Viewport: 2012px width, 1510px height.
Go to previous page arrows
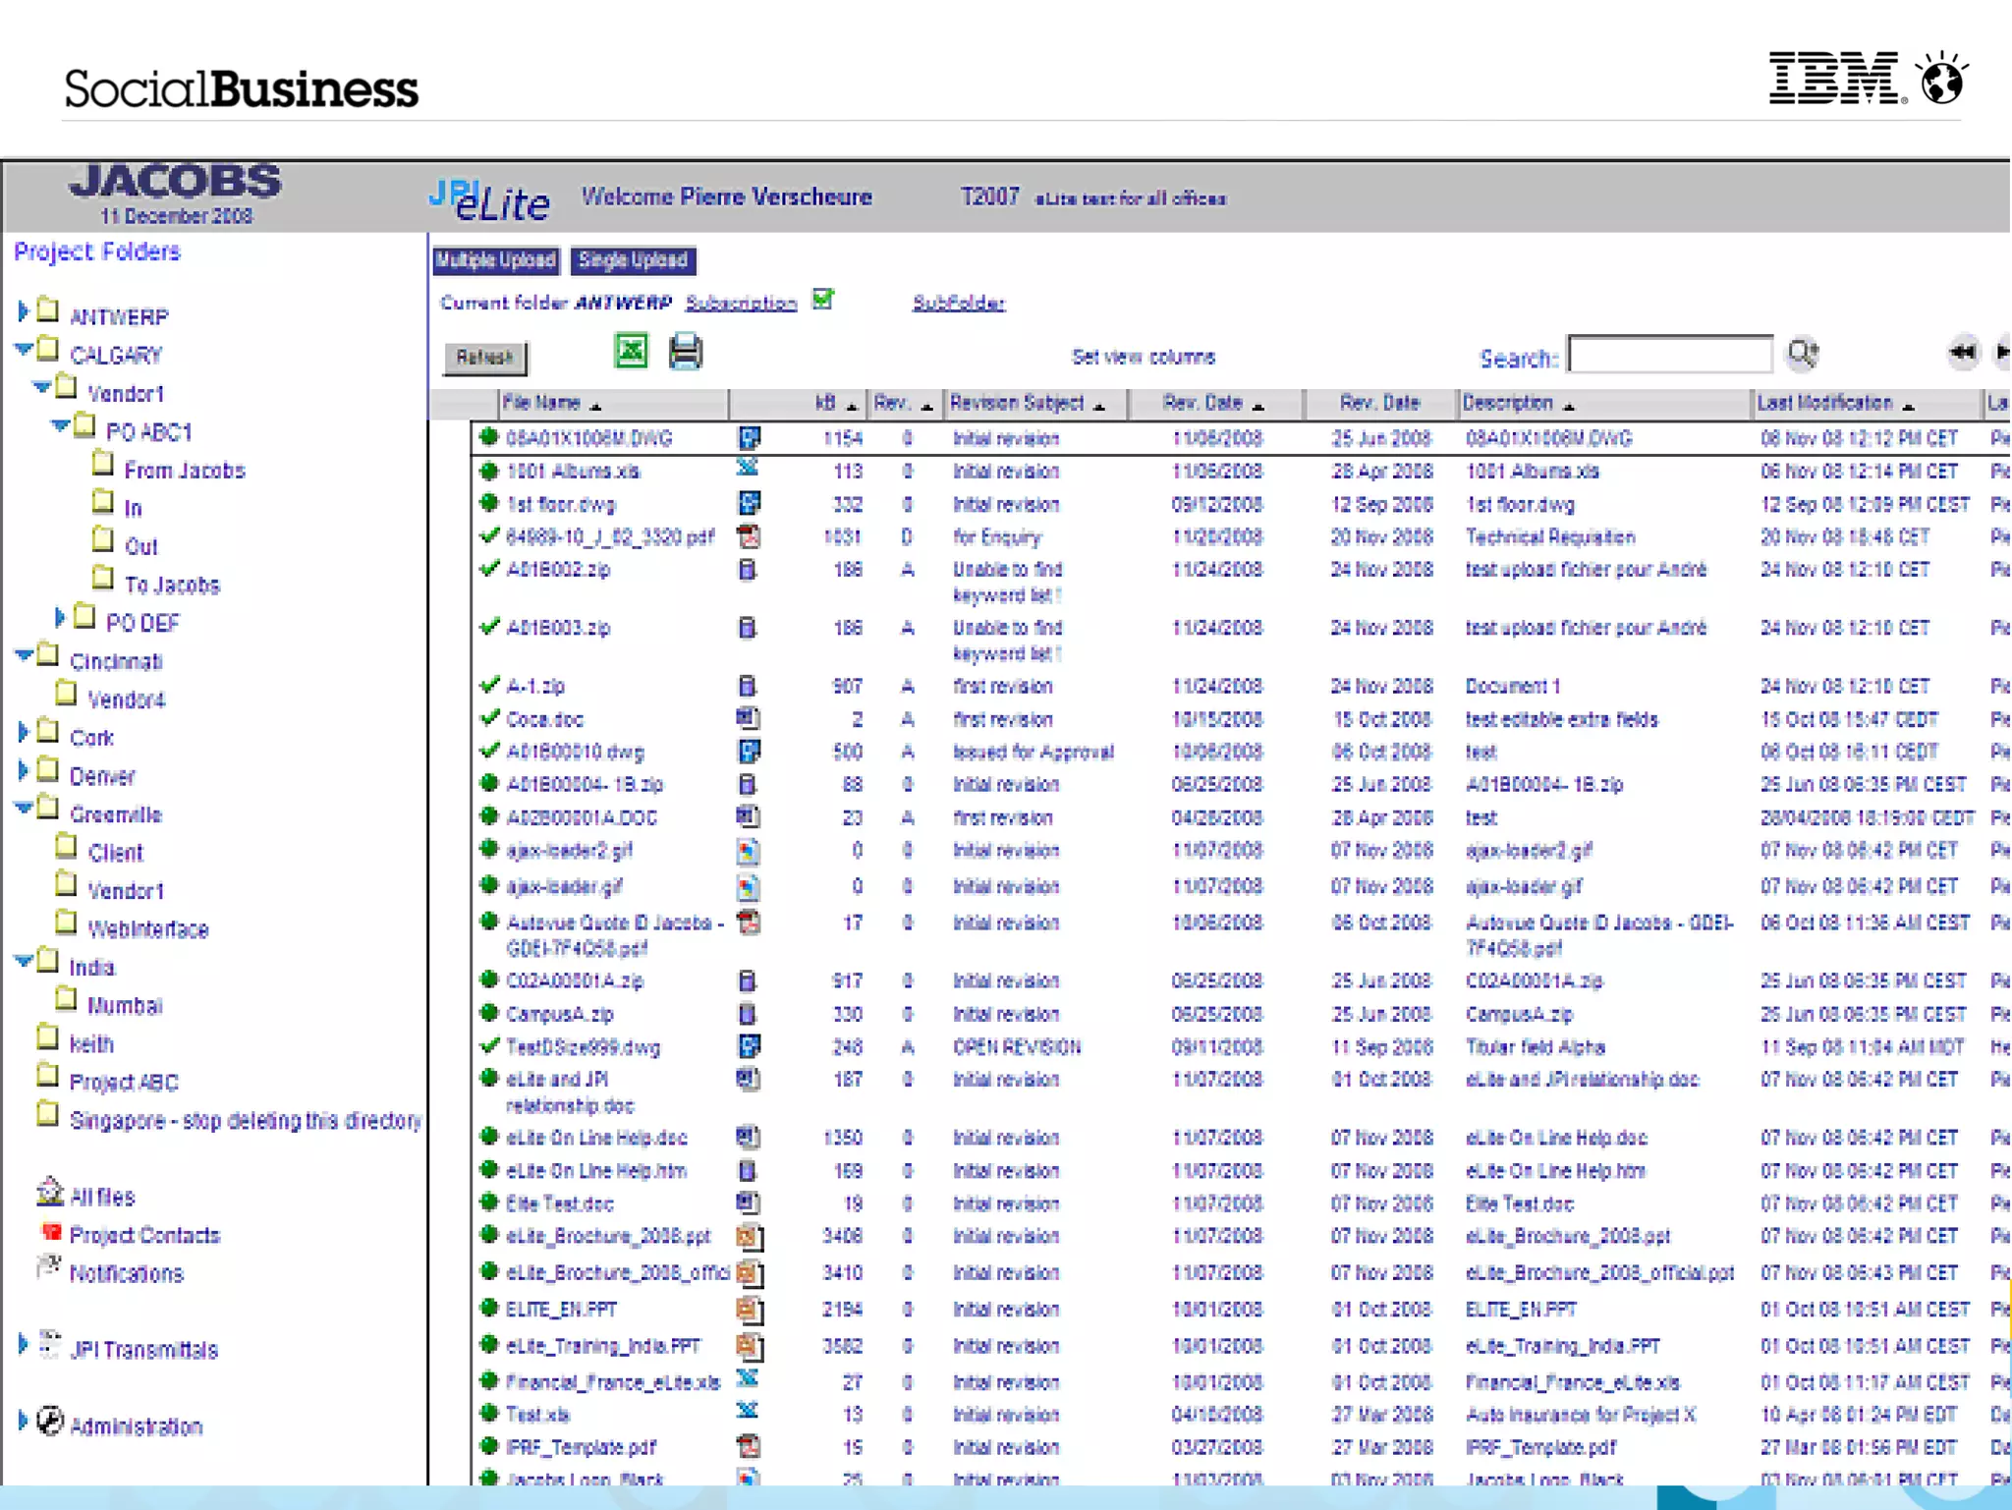[x=1962, y=353]
